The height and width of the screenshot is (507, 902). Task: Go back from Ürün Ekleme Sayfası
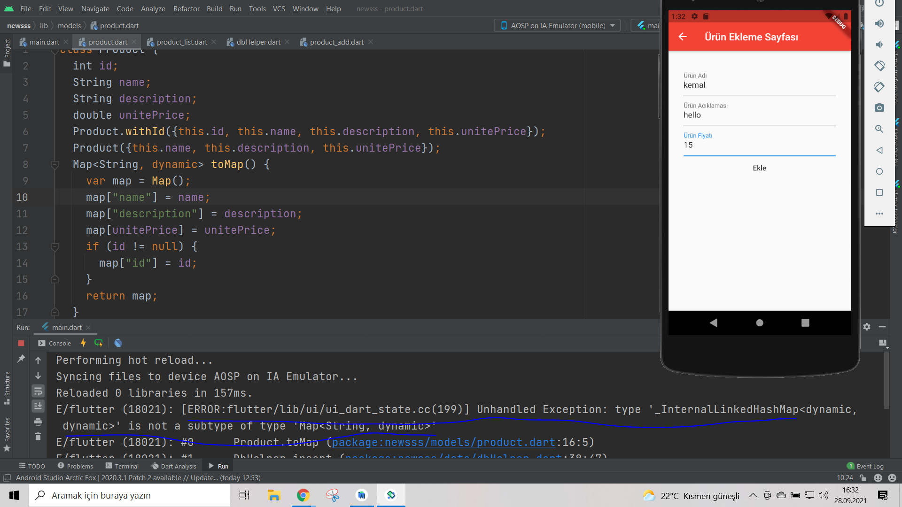point(683,37)
